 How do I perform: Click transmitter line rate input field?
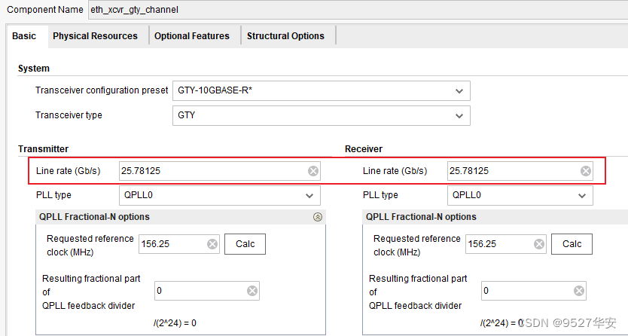coord(211,171)
